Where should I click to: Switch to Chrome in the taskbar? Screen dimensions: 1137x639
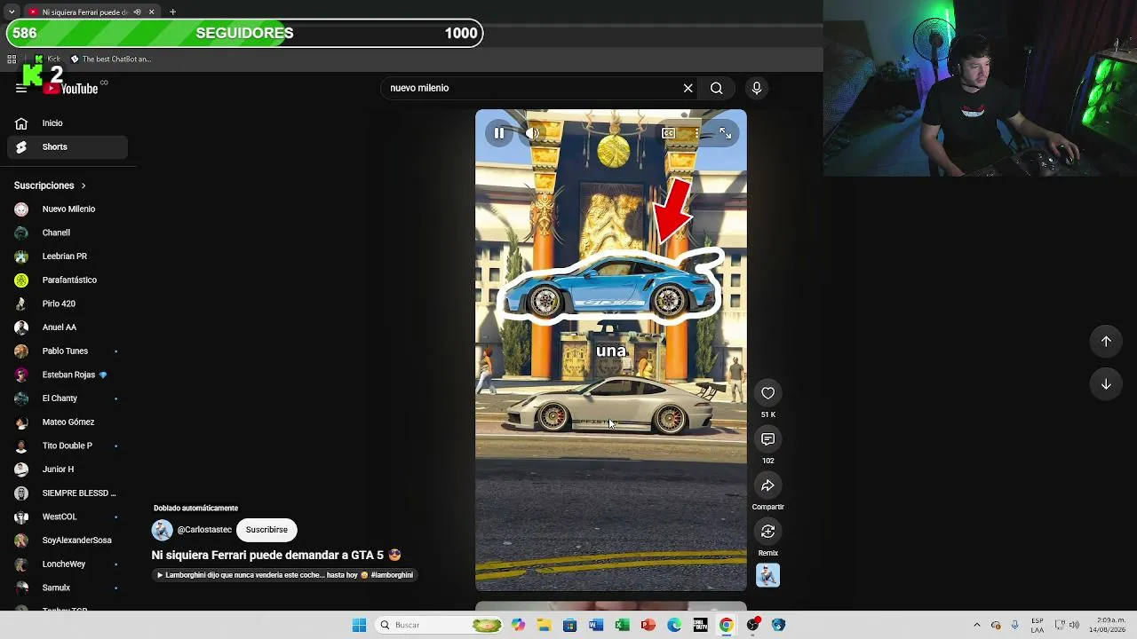pos(727,625)
